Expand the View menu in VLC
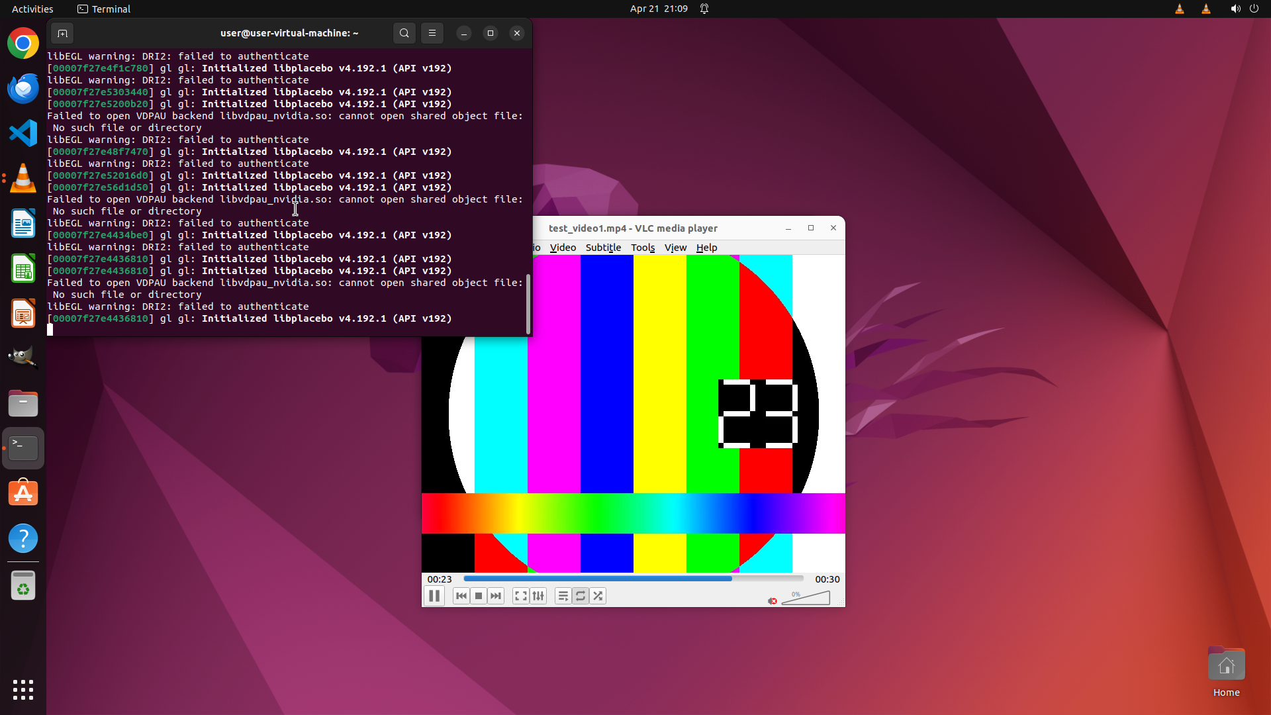1271x715 pixels. coord(675,248)
